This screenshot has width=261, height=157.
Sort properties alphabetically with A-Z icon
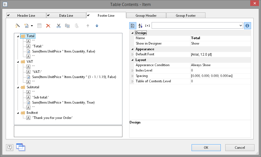[140, 26]
